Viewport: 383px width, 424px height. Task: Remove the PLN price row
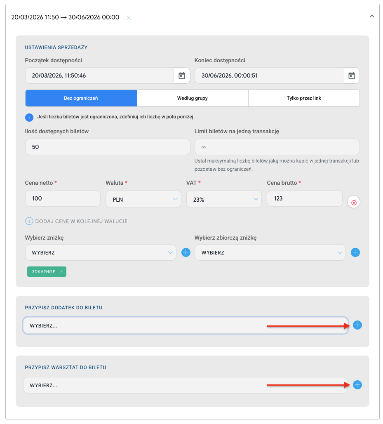pos(354,203)
